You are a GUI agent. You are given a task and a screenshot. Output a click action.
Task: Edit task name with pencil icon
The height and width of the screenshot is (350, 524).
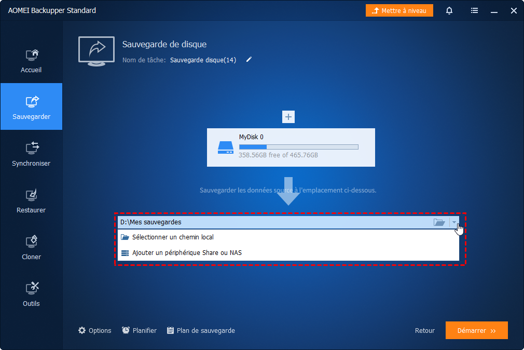[249, 60]
